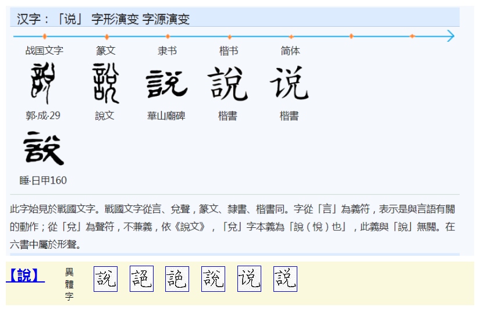Click the 睡·日甲160 source caption

pyautogui.click(x=43, y=180)
